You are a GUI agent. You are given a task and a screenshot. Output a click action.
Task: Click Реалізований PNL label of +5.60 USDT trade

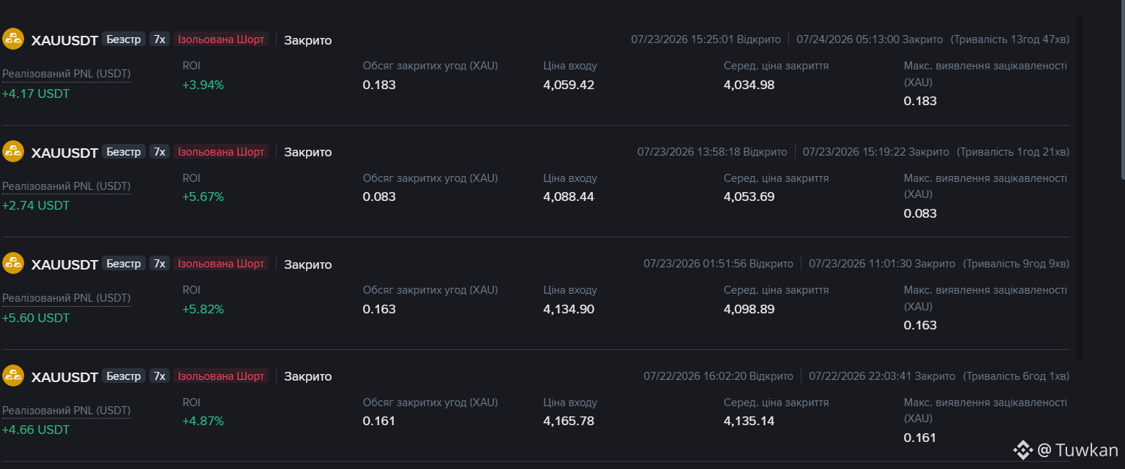click(67, 298)
